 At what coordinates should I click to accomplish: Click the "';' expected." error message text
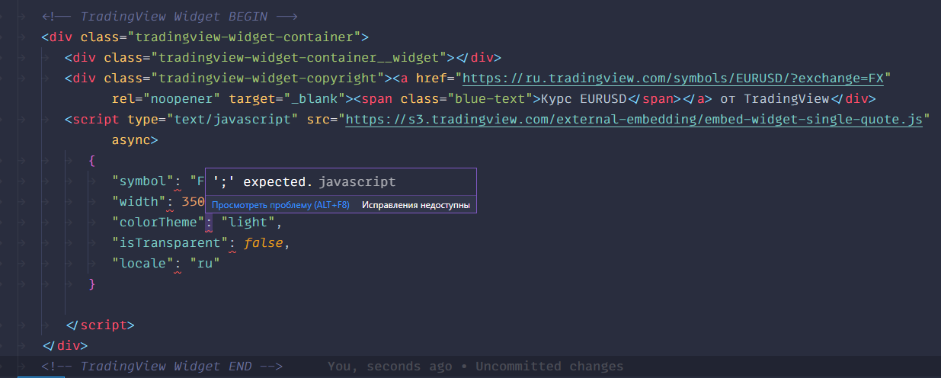pos(263,182)
